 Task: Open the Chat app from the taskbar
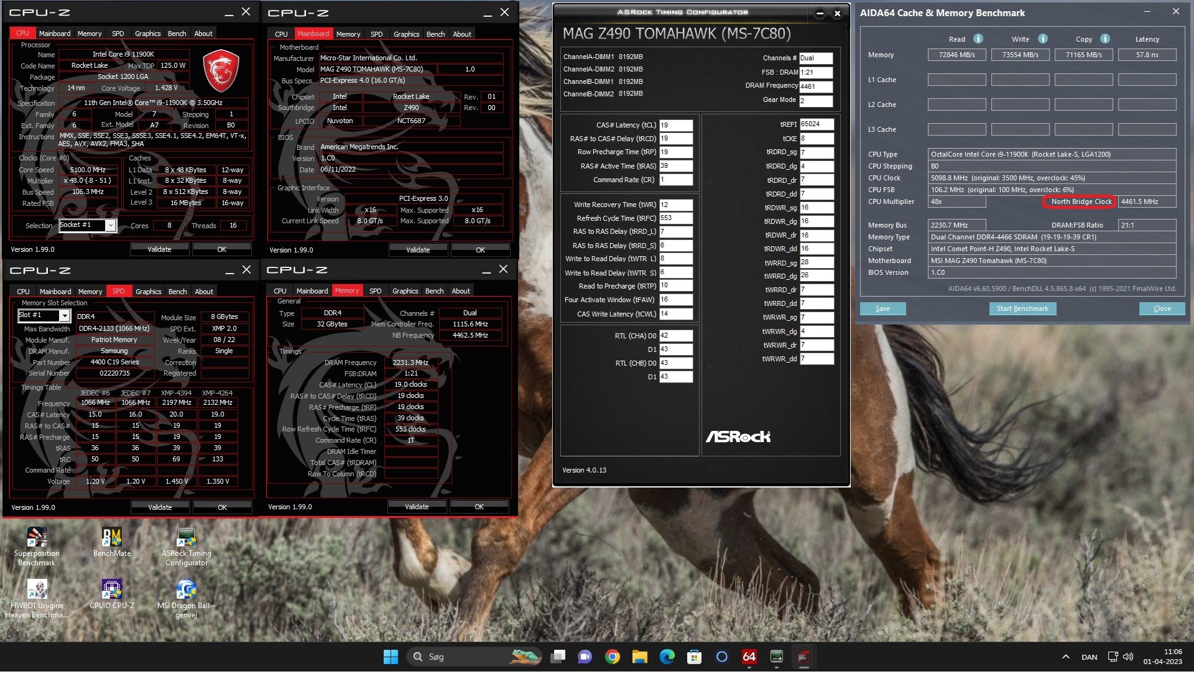point(585,657)
